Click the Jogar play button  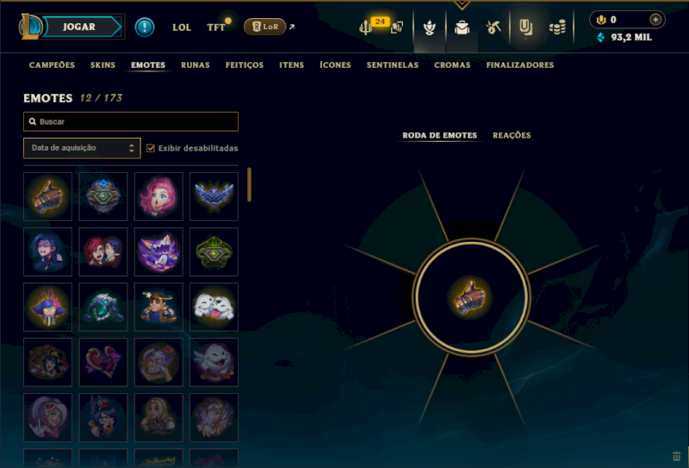(x=79, y=27)
